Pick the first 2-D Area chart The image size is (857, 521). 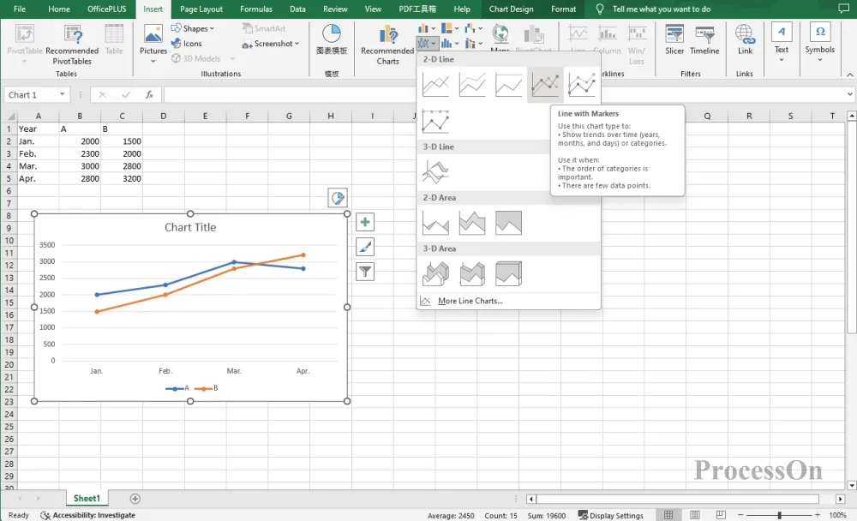coord(435,223)
